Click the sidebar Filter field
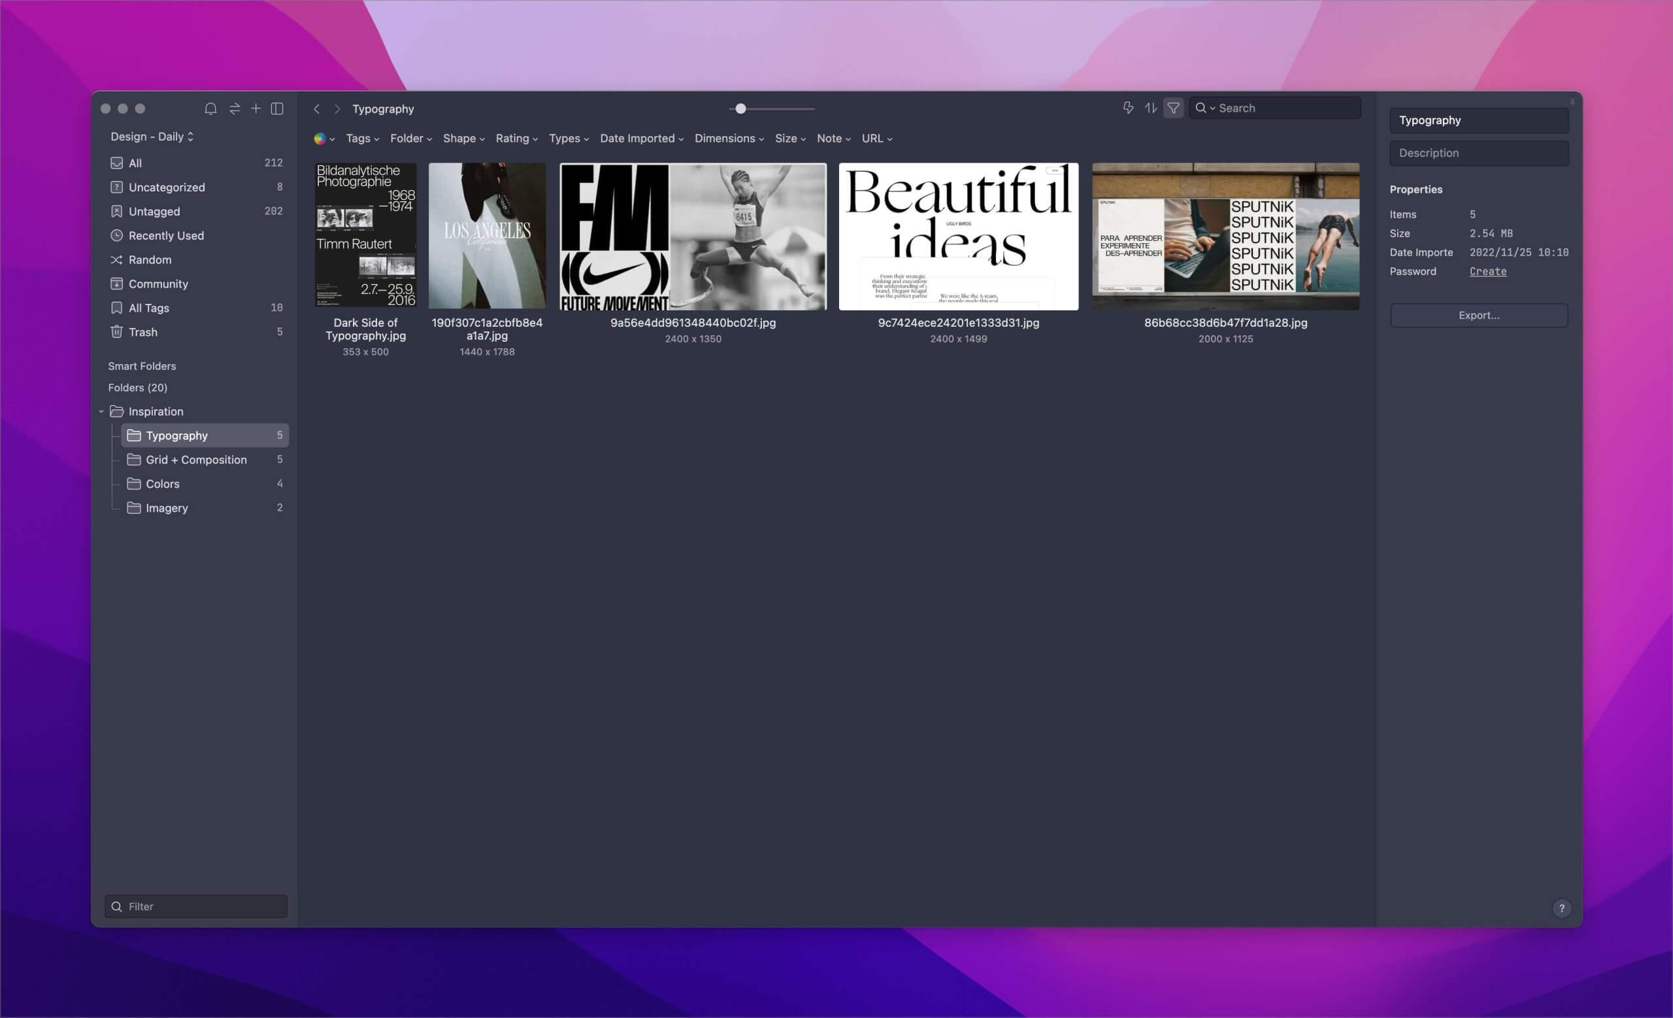Screen dimensions: 1673x1018 (195, 907)
